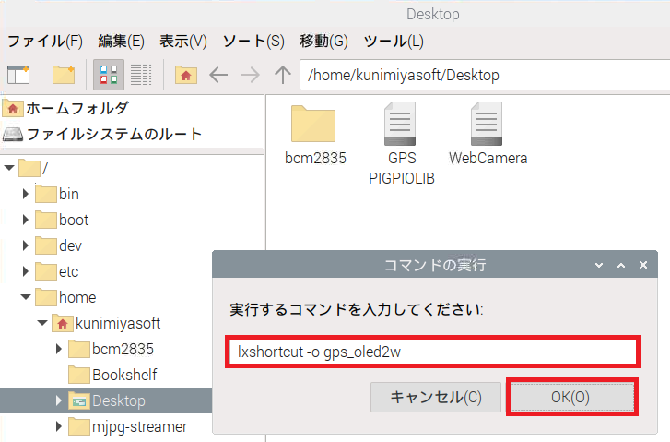This screenshot has width=670, height=442.
Task: Open the 表示(V) menu
Action: [x=183, y=42]
